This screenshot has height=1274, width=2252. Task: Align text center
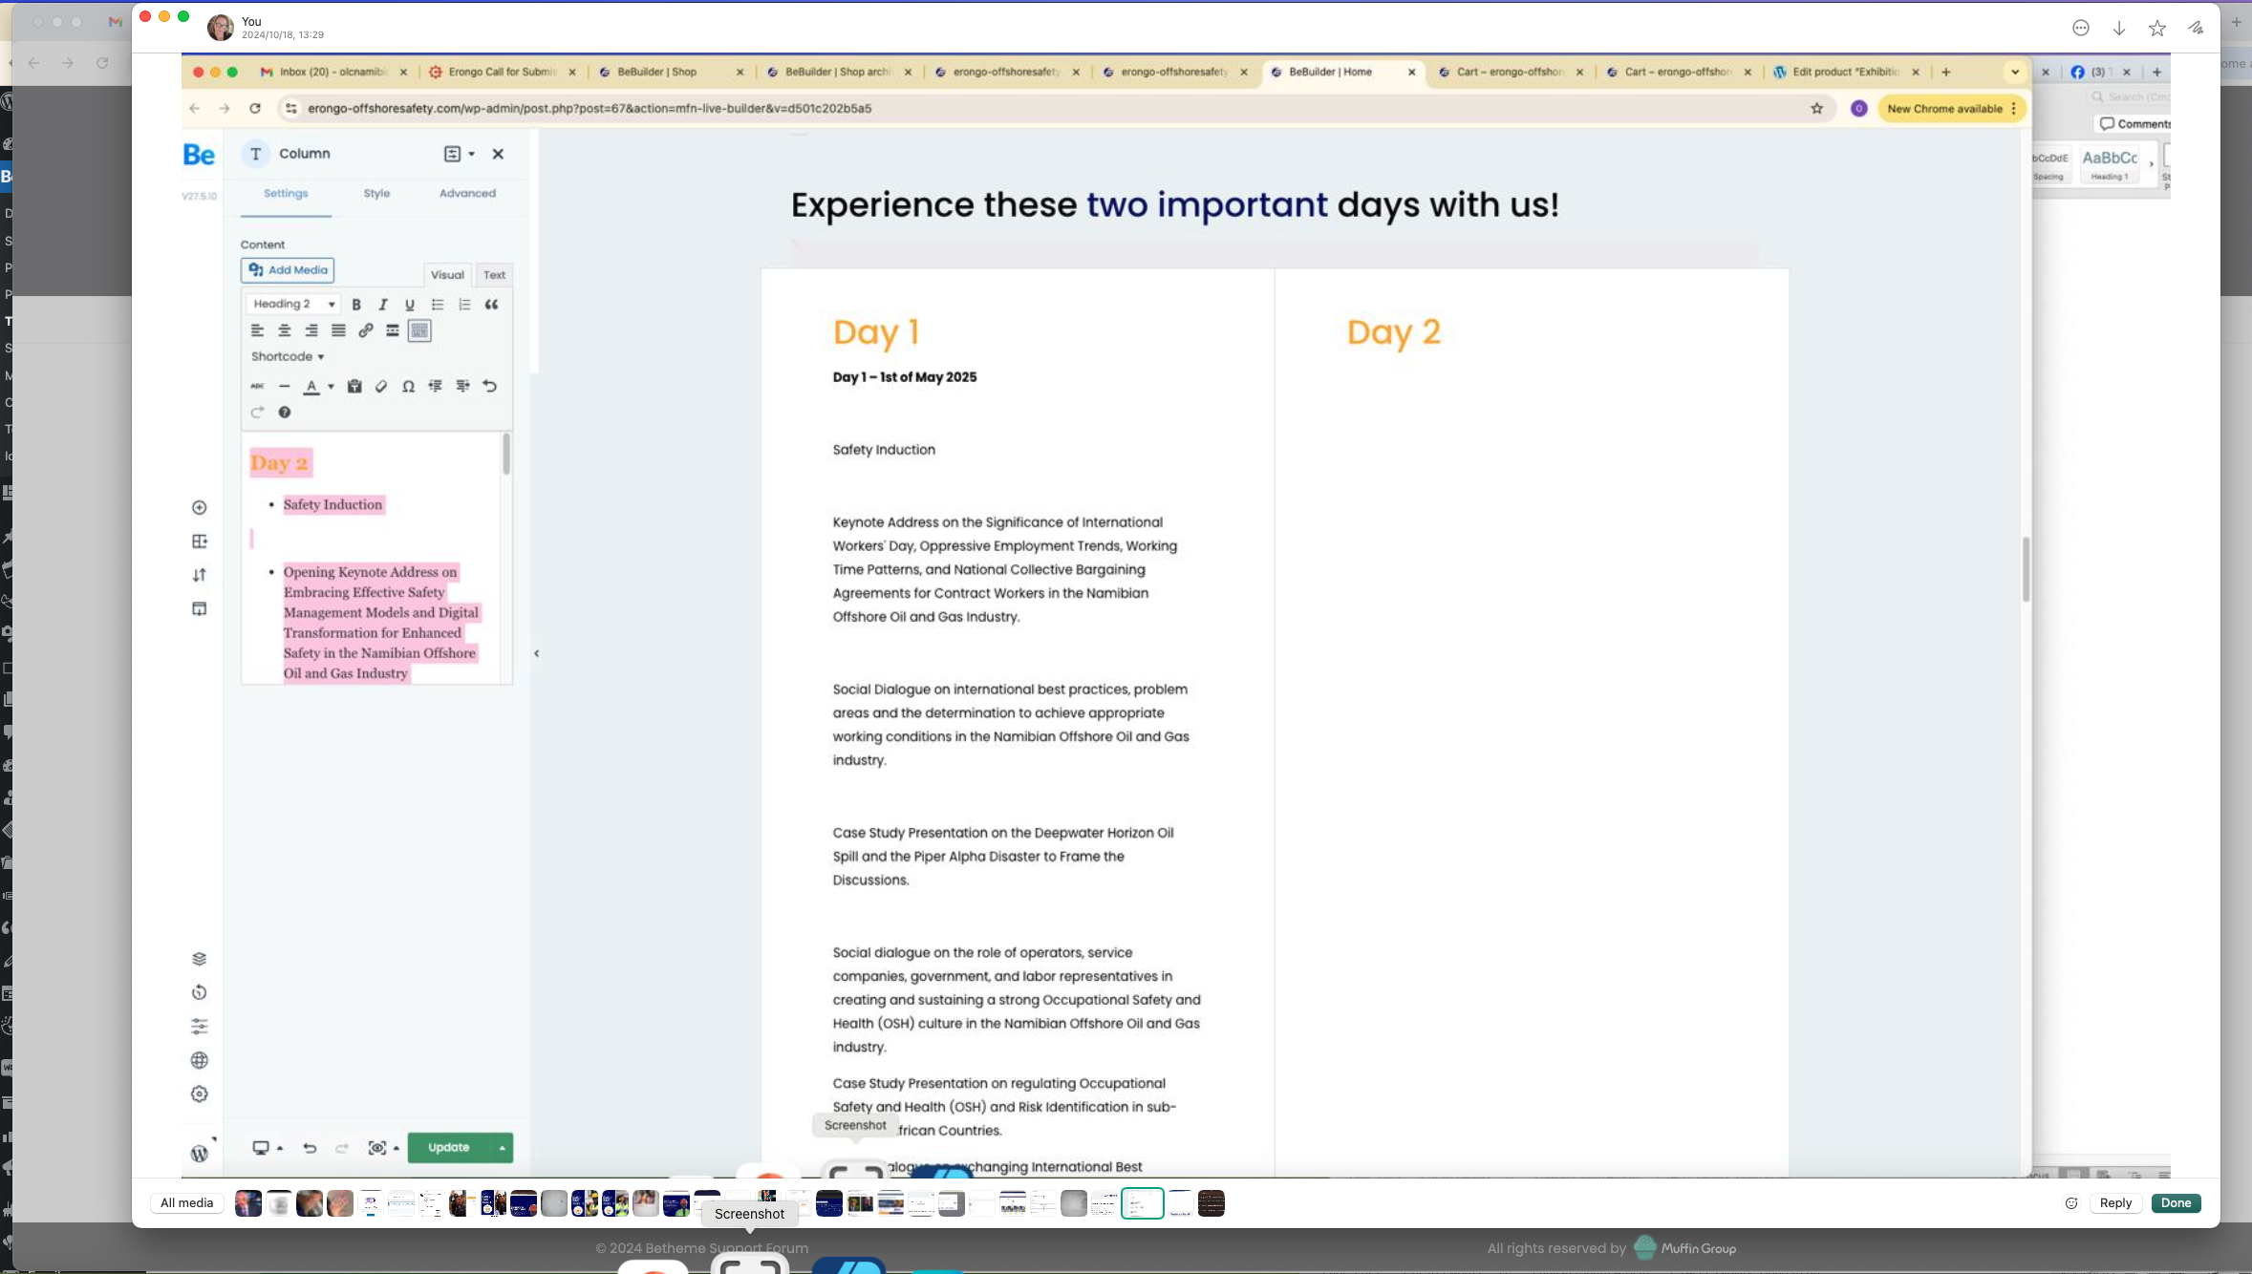click(x=285, y=330)
